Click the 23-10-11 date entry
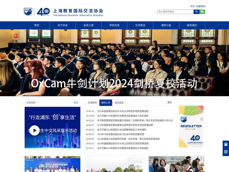Screen dimensions: 229x172 [x=90, y=148]
